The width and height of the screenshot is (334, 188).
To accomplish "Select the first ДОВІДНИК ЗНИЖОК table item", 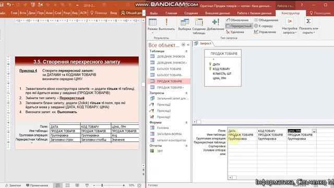I will [x=169, y=56].
